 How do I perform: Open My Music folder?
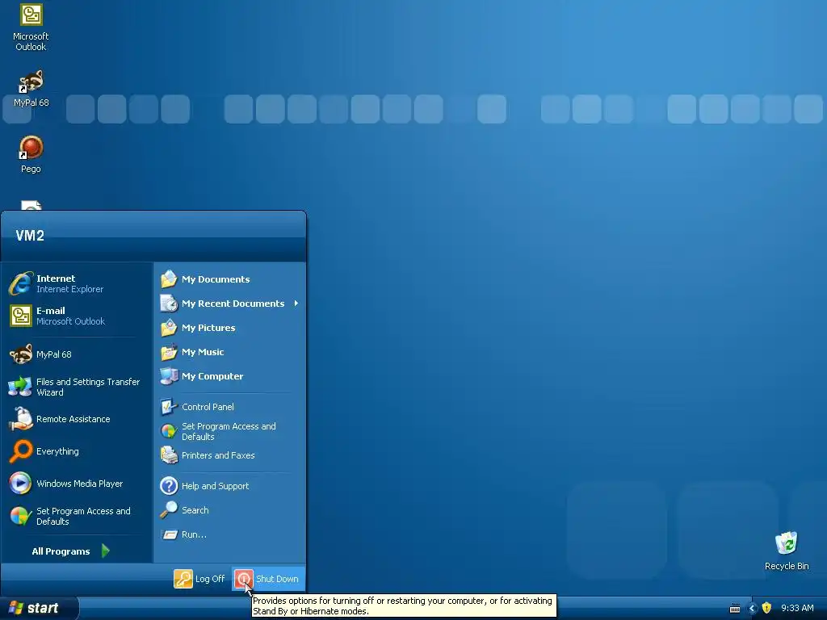(229, 352)
